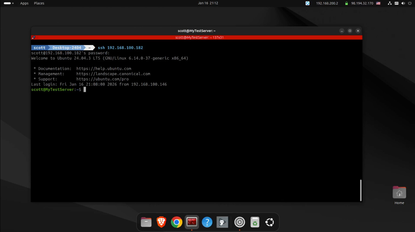Click the terminal's vertical scrollbar
This screenshot has height=232, width=415.
tap(361, 190)
